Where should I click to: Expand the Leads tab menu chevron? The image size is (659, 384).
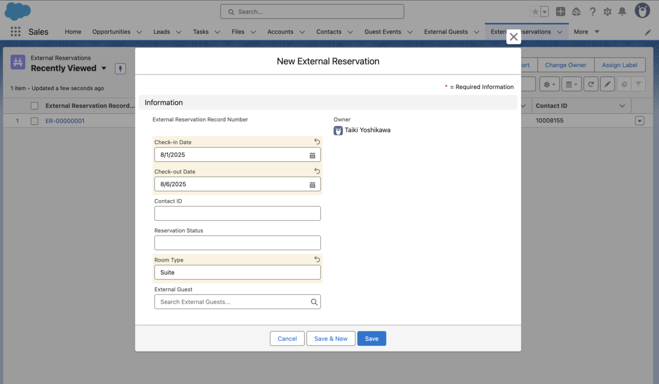[x=179, y=32]
